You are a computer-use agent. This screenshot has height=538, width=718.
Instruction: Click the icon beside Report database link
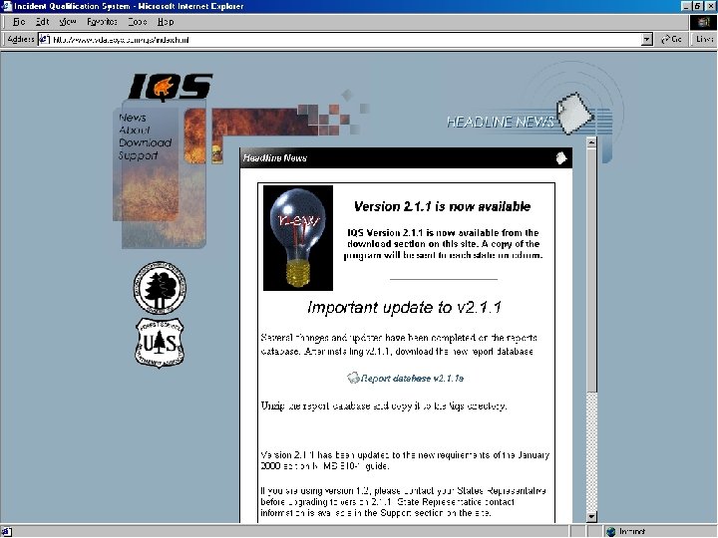coord(353,378)
